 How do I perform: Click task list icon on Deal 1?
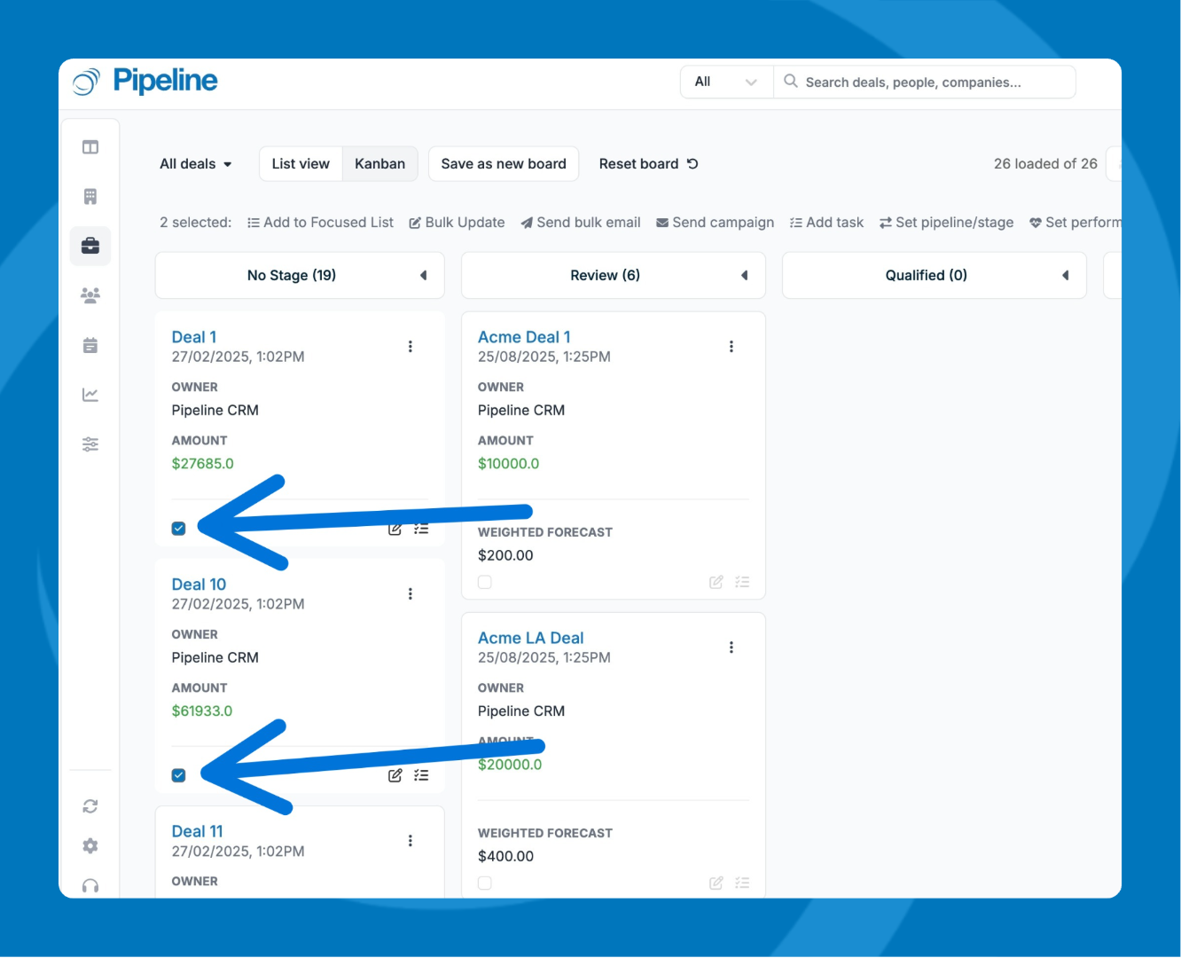coord(421,529)
